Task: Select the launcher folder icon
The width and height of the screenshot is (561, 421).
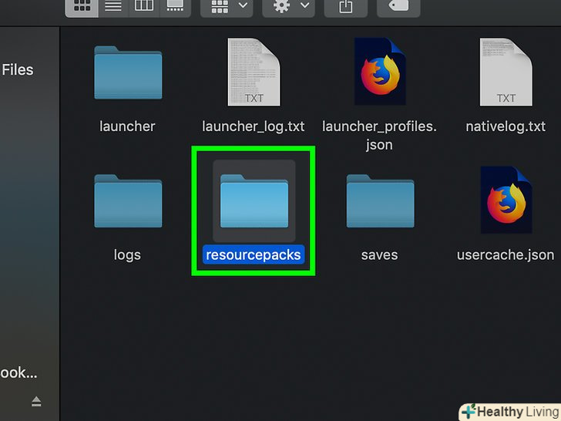Action: point(127,75)
